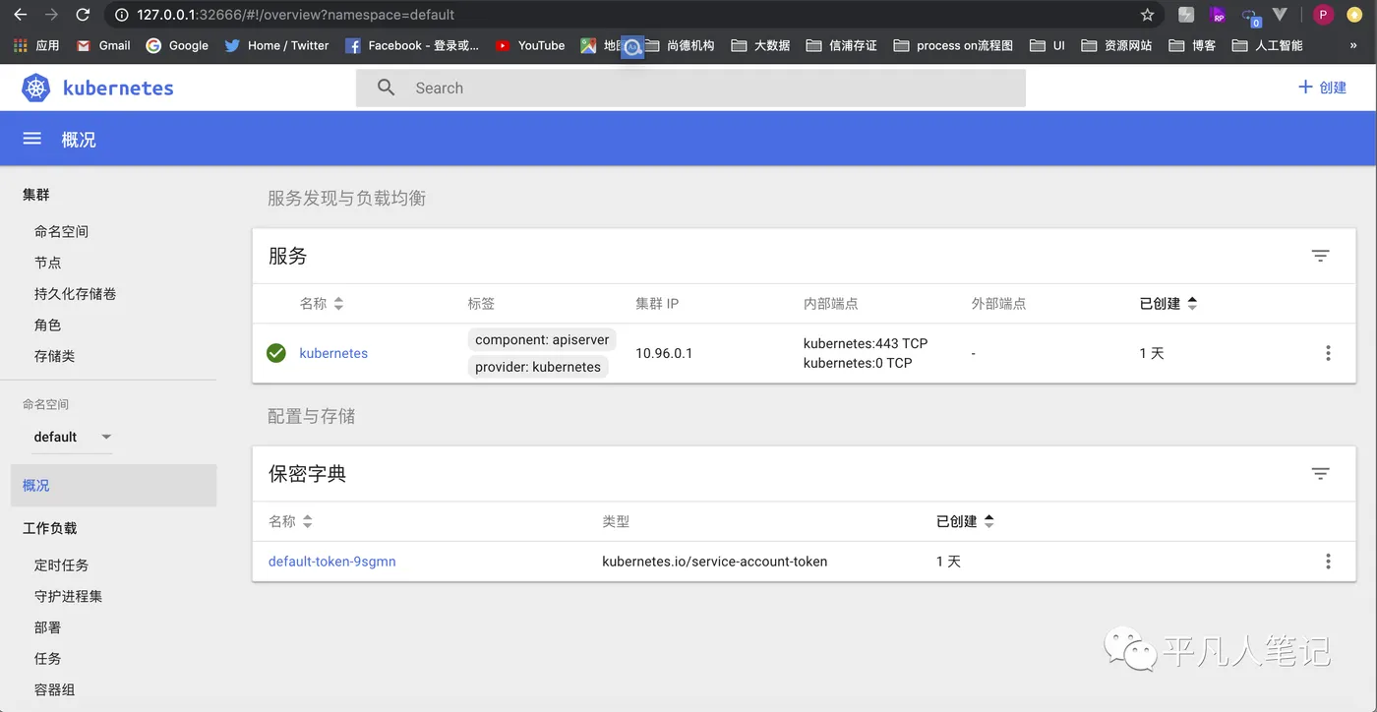Open the UI bookmark folder
The width and height of the screenshot is (1377, 712).
pyautogui.click(x=1048, y=45)
